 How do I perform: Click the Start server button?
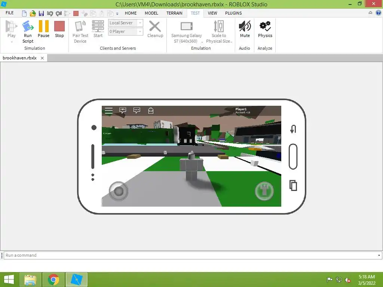pos(98,29)
